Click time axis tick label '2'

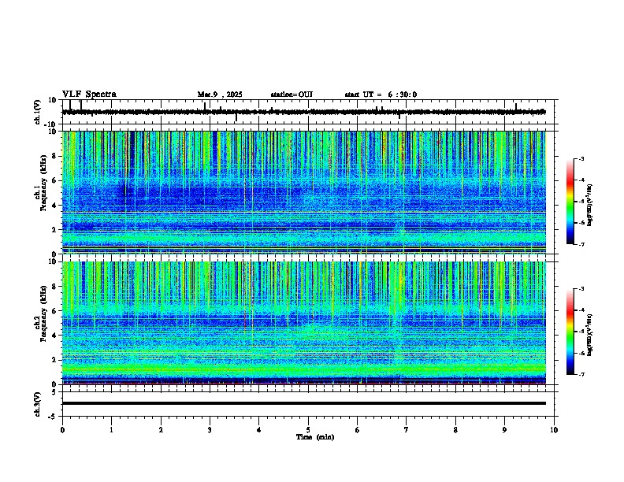(161, 430)
